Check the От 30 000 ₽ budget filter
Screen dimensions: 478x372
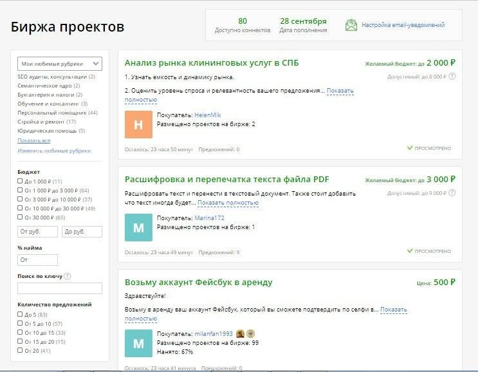click(20, 218)
